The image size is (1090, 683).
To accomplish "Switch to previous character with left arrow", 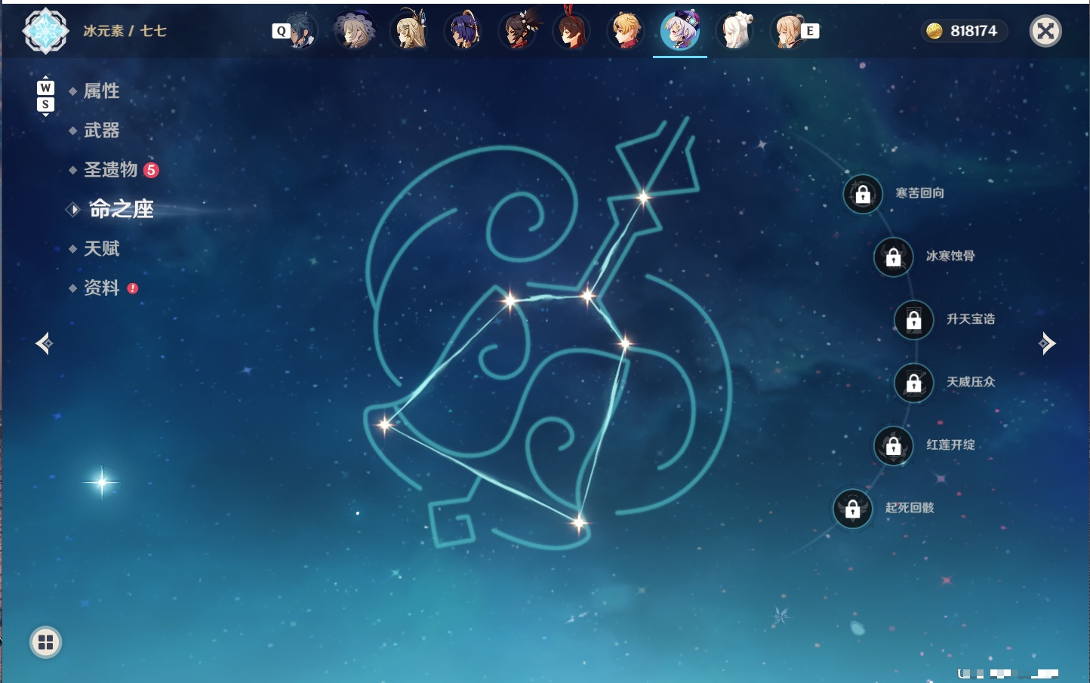I will coord(44,343).
